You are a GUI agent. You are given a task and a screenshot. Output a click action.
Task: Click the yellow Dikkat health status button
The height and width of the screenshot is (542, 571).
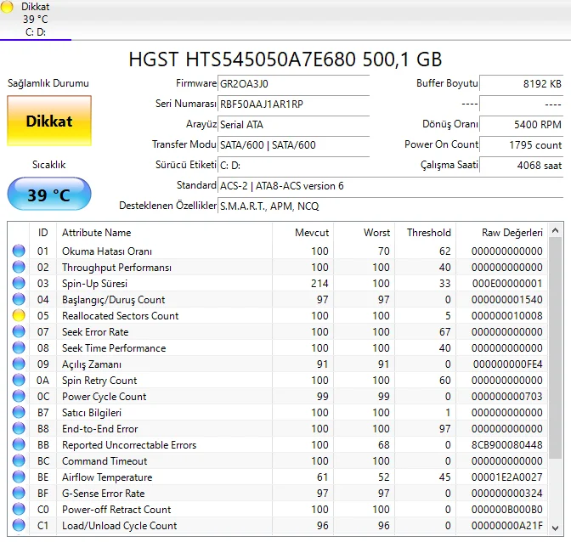[48, 121]
